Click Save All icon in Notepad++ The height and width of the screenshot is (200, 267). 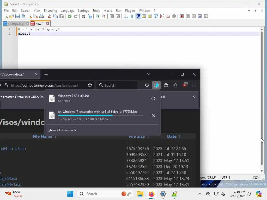(23, 16)
